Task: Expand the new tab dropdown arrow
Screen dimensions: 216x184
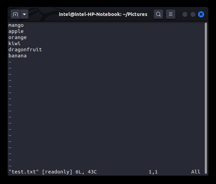Action: pyautogui.click(x=24, y=14)
